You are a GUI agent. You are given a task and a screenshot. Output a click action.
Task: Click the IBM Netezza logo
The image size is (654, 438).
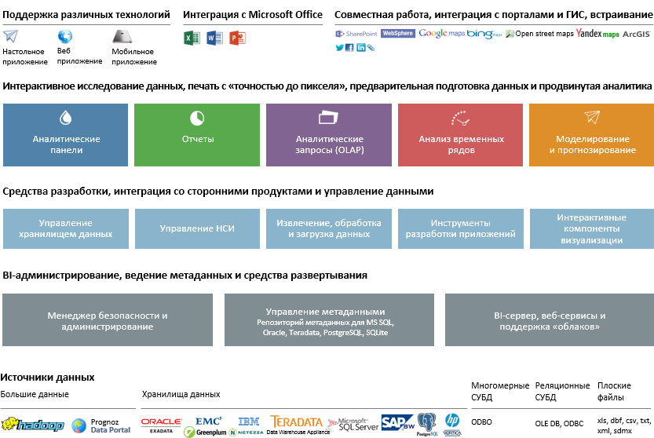247,426
